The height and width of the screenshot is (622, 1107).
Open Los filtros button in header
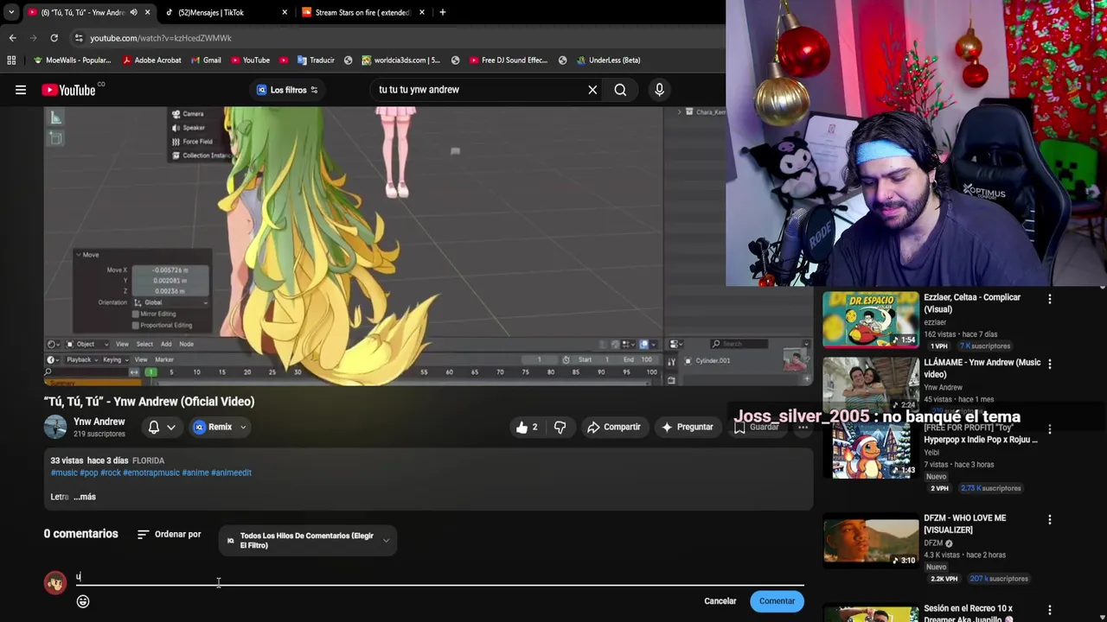288,90
